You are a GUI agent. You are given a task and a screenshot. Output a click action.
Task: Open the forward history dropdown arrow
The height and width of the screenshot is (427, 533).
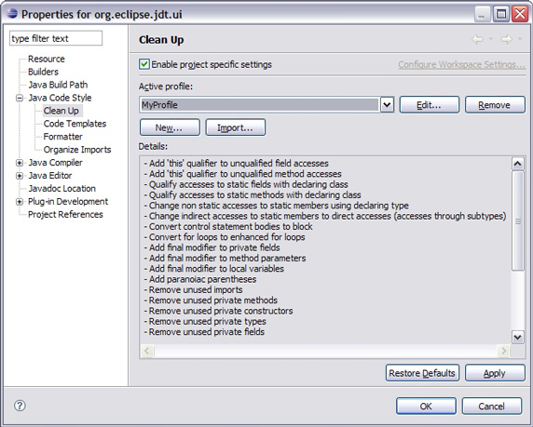click(520, 39)
